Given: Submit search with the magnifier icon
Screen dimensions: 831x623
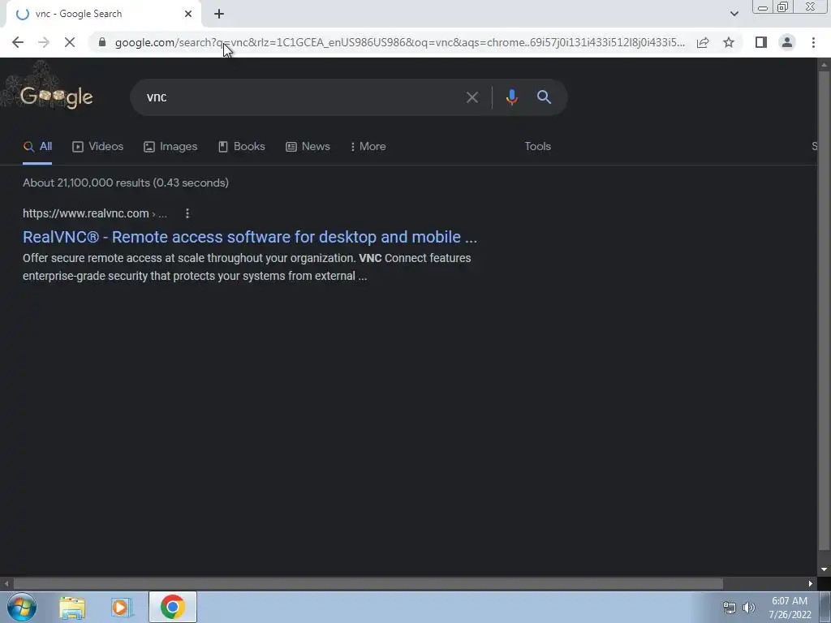Looking at the screenshot, I should [x=544, y=97].
